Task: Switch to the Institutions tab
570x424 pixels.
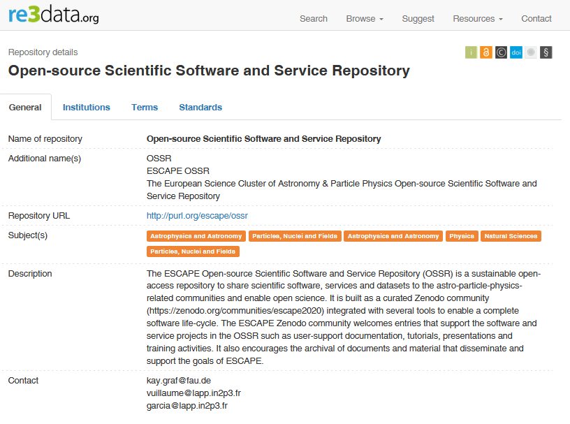Action: click(87, 107)
